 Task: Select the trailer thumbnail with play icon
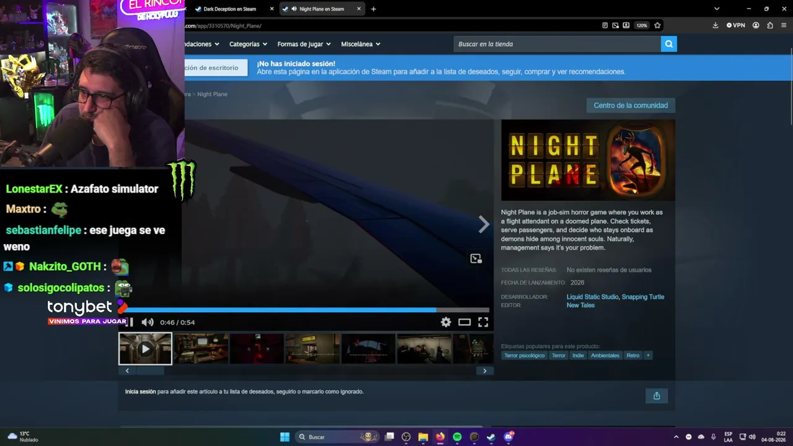[x=146, y=349]
